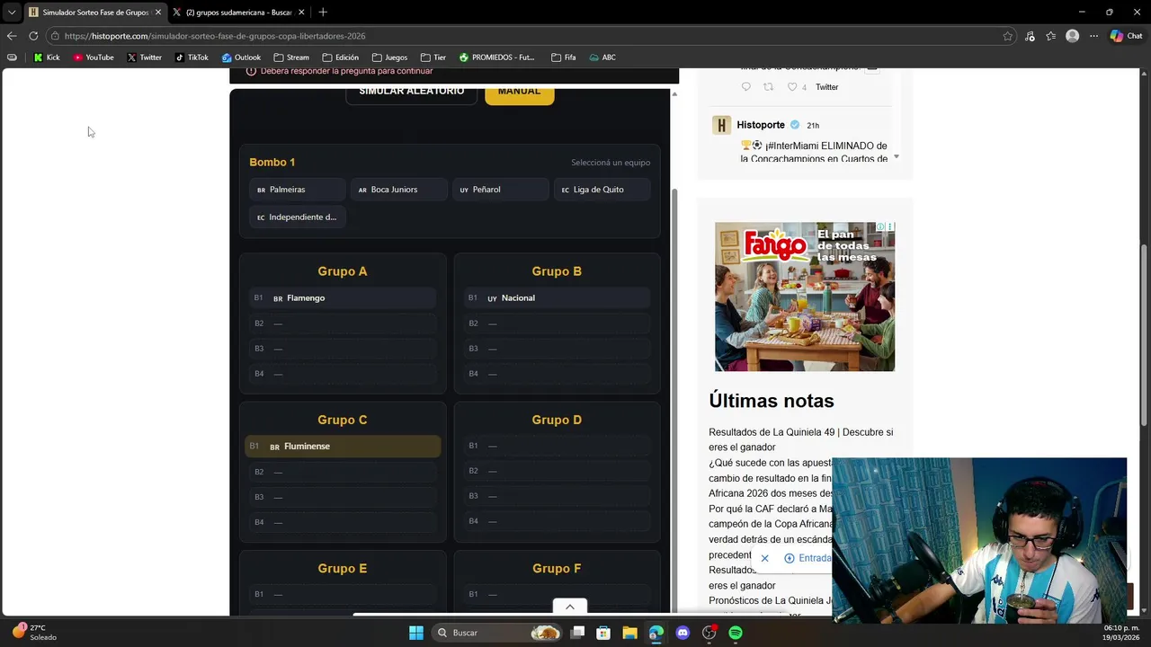Open browser settings three-dot menu
Screen dimensions: 1151x647
click(1093, 36)
